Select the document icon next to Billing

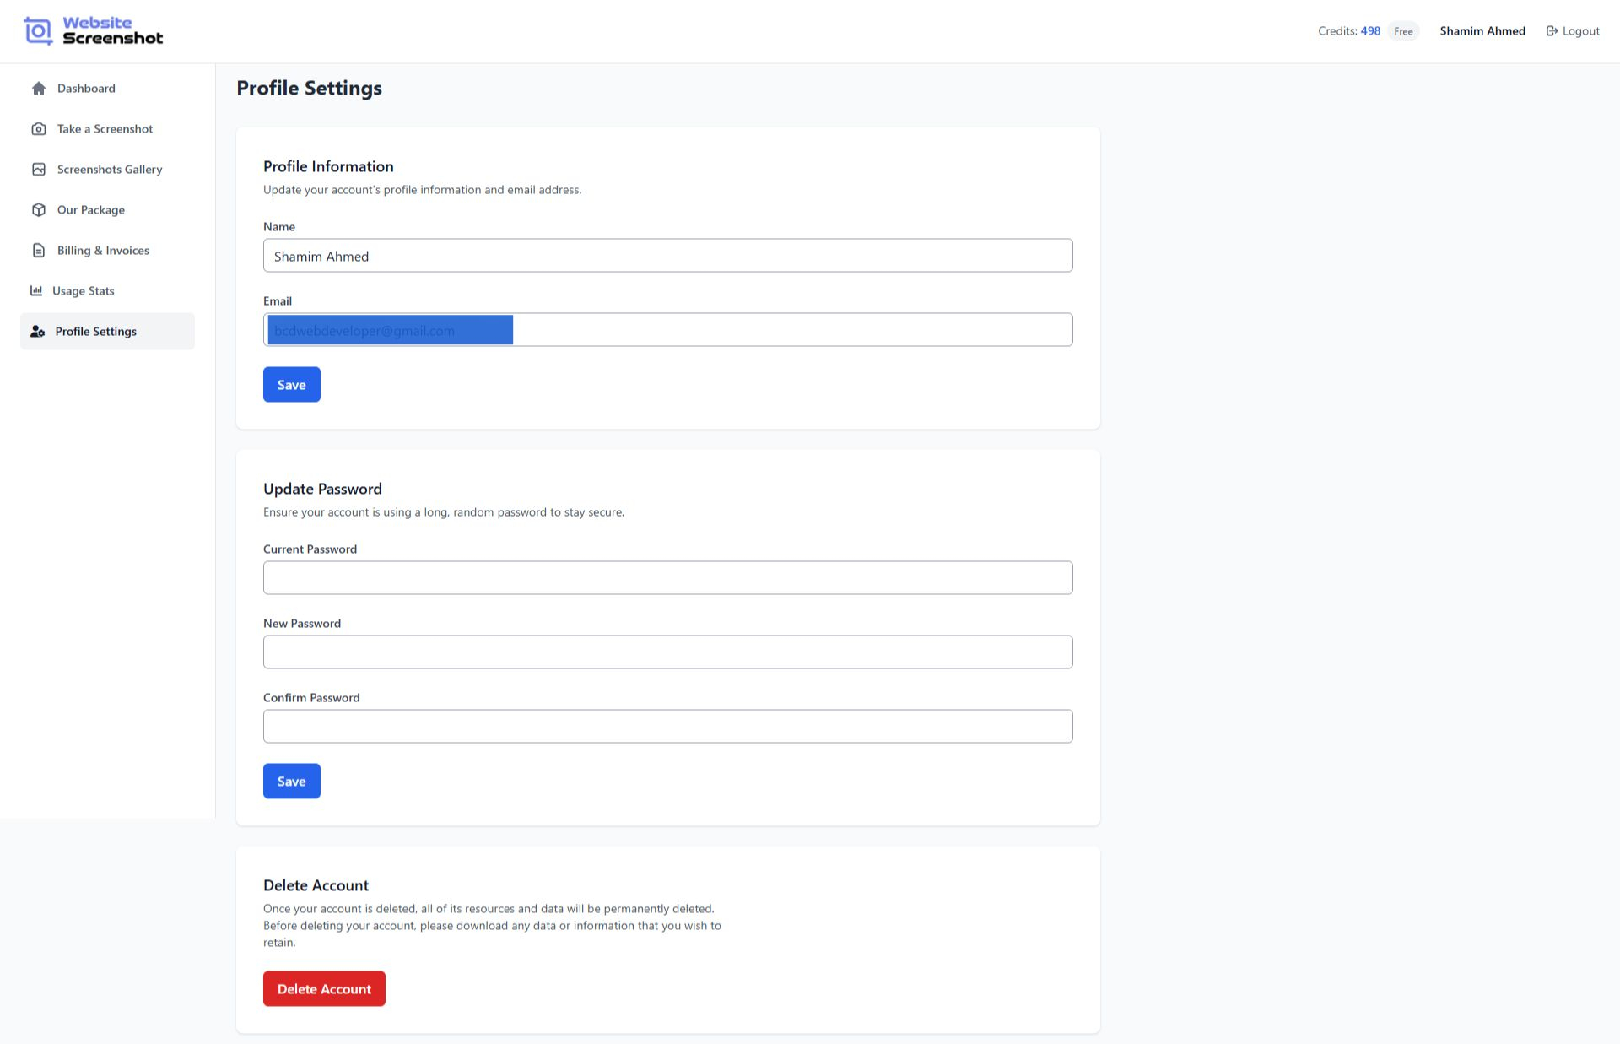pos(38,250)
